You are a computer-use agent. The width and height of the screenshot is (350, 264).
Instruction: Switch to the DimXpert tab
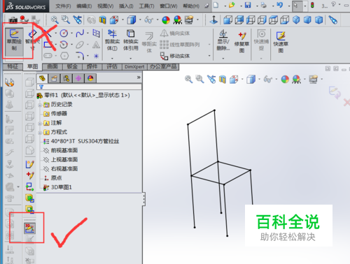134,67
